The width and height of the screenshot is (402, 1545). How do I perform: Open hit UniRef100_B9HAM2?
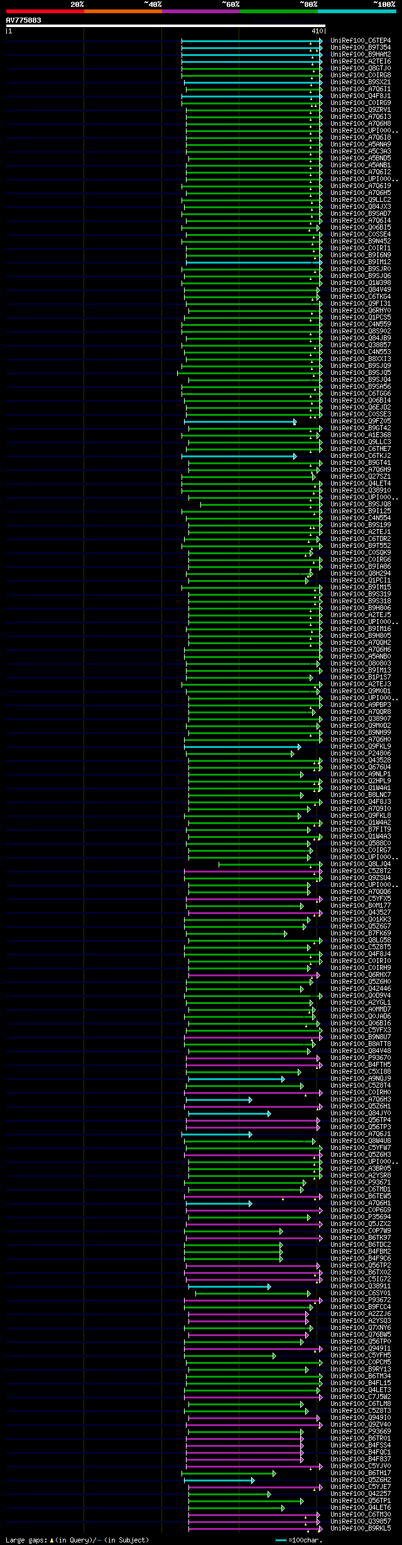click(361, 55)
